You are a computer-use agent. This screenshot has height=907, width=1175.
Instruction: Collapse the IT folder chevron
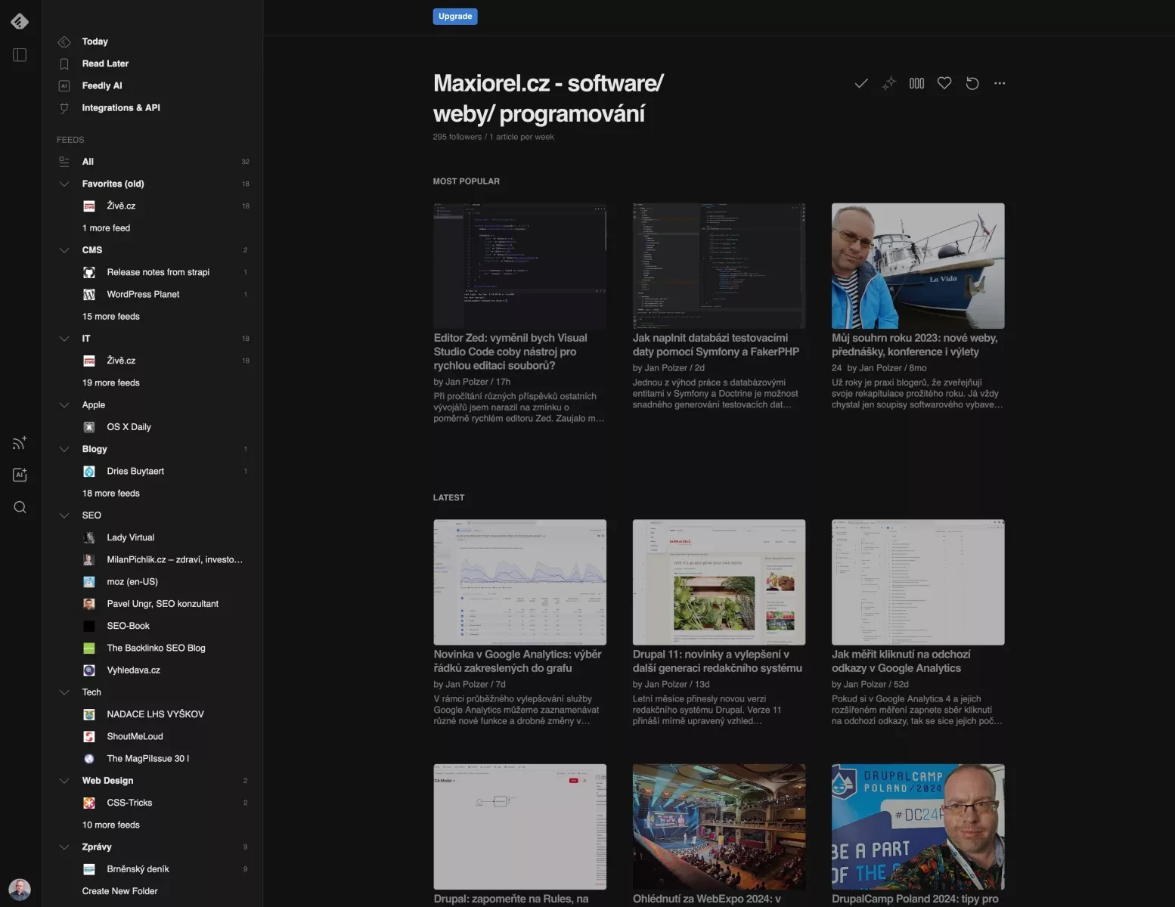[x=64, y=339]
